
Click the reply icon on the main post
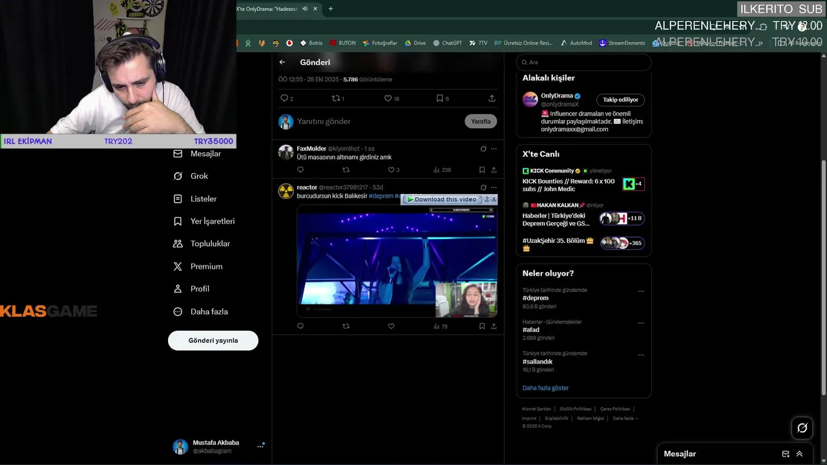pos(284,98)
